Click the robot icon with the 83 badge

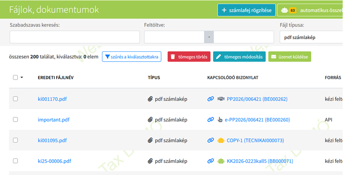tap(285, 10)
